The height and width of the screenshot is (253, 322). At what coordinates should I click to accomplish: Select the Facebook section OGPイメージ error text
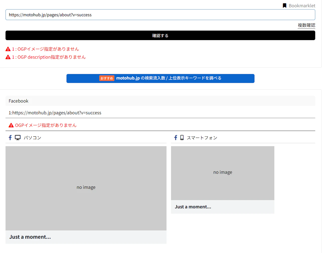point(46,125)
